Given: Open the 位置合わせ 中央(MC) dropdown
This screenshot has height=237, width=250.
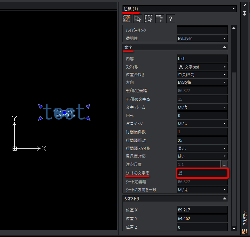Looking at the screenshot, I should [x=202, y=74].
